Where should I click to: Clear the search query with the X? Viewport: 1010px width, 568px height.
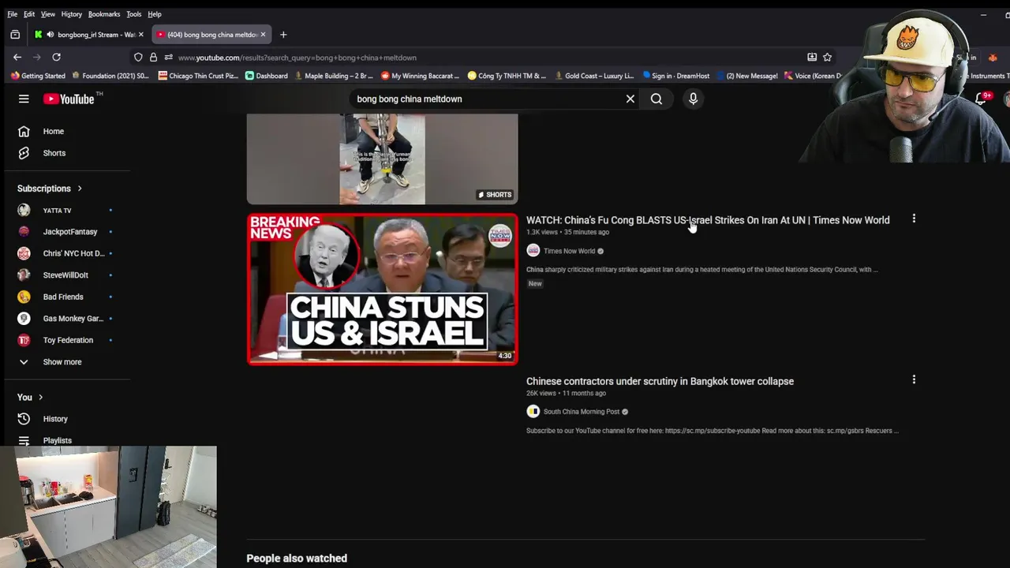click(x=630, y=99)
